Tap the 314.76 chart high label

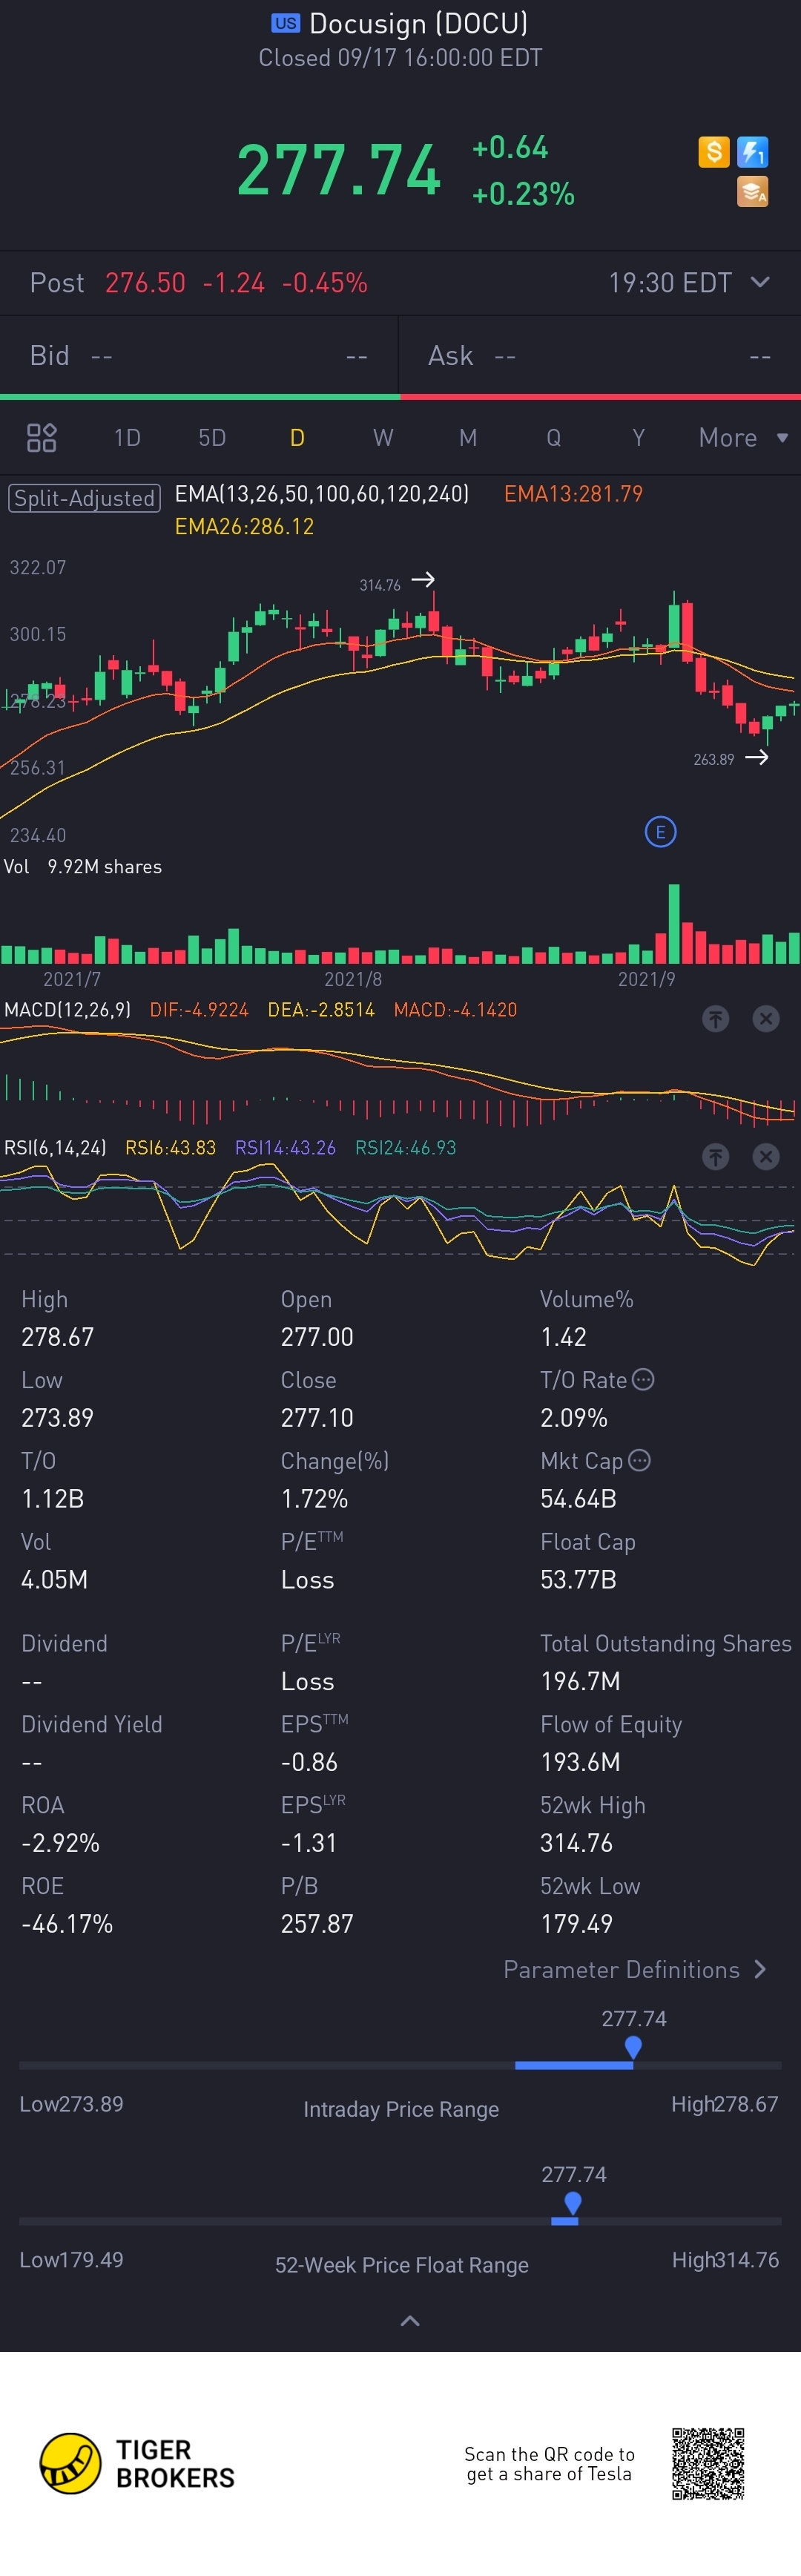(x=380, y=585)
